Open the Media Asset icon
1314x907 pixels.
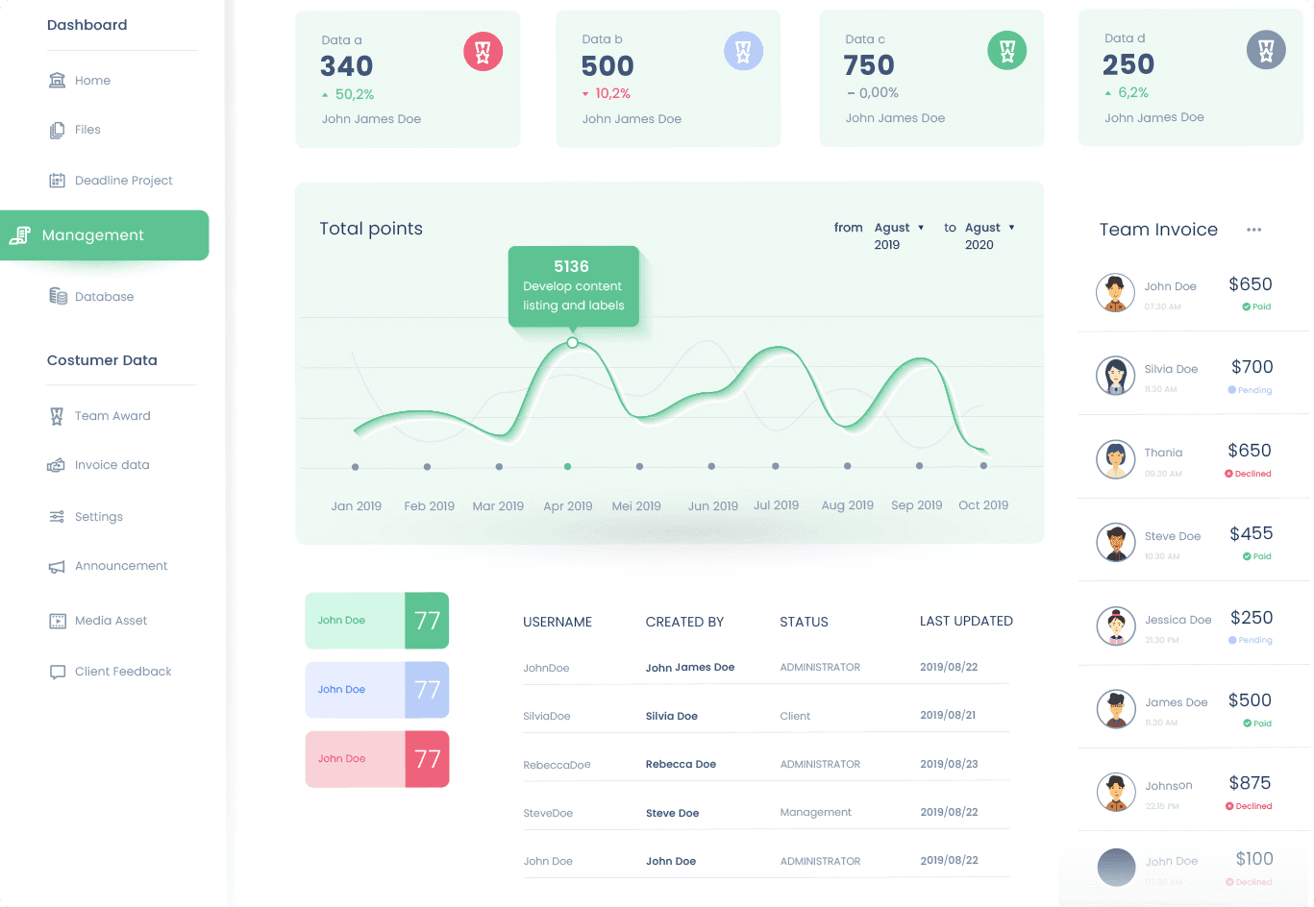click(x=58, y=621)
